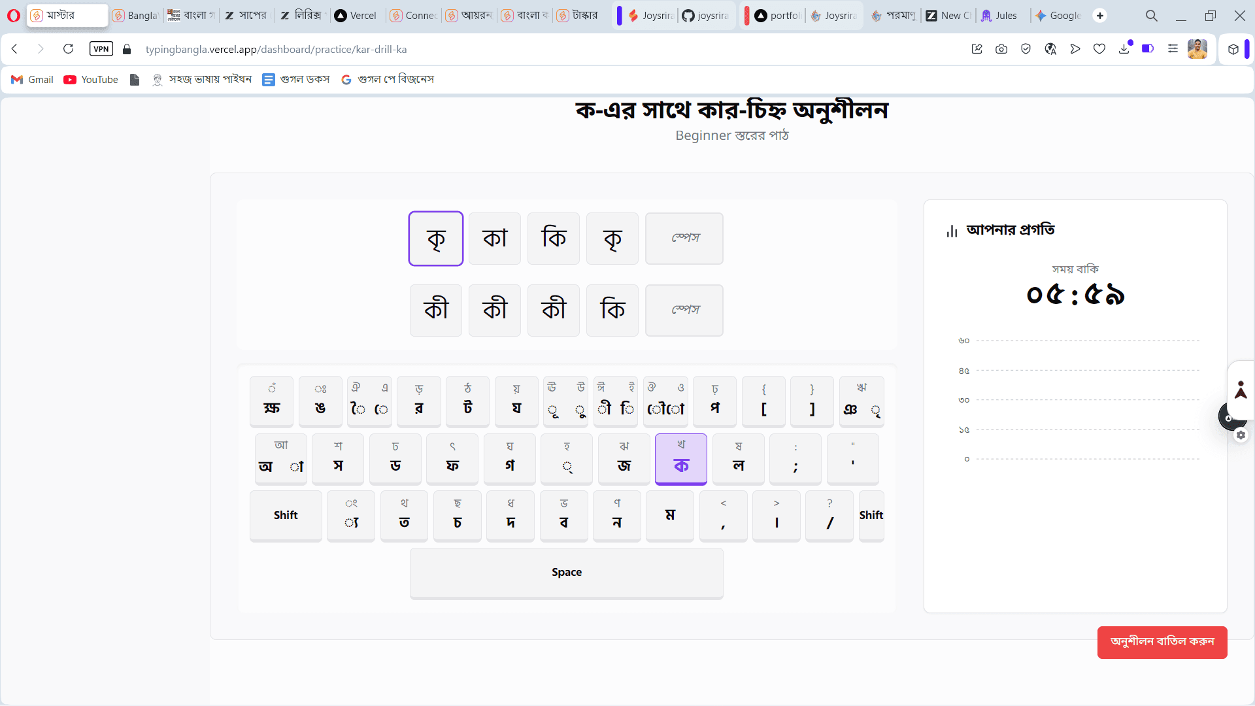The width and height of the screenshot is (1255, 706).
Task: Reload the page with the refresh icon
Action: point(68,48)
